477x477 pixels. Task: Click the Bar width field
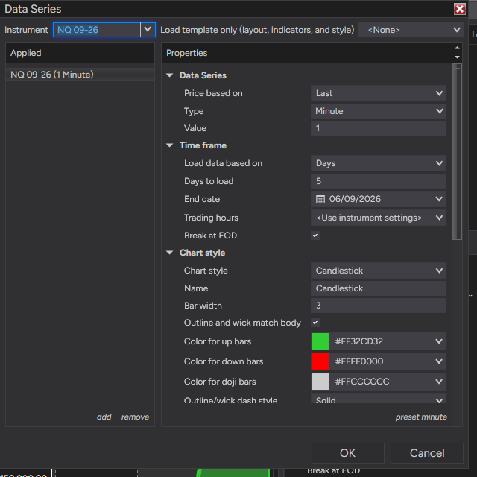click(378, 306)
